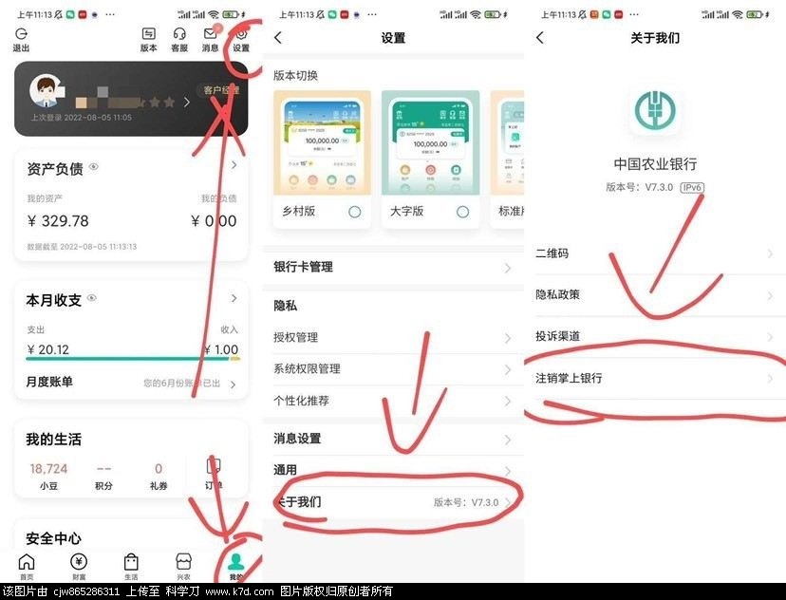
Task: Open the profile detail chevron
Action: [x=187, y=103]
